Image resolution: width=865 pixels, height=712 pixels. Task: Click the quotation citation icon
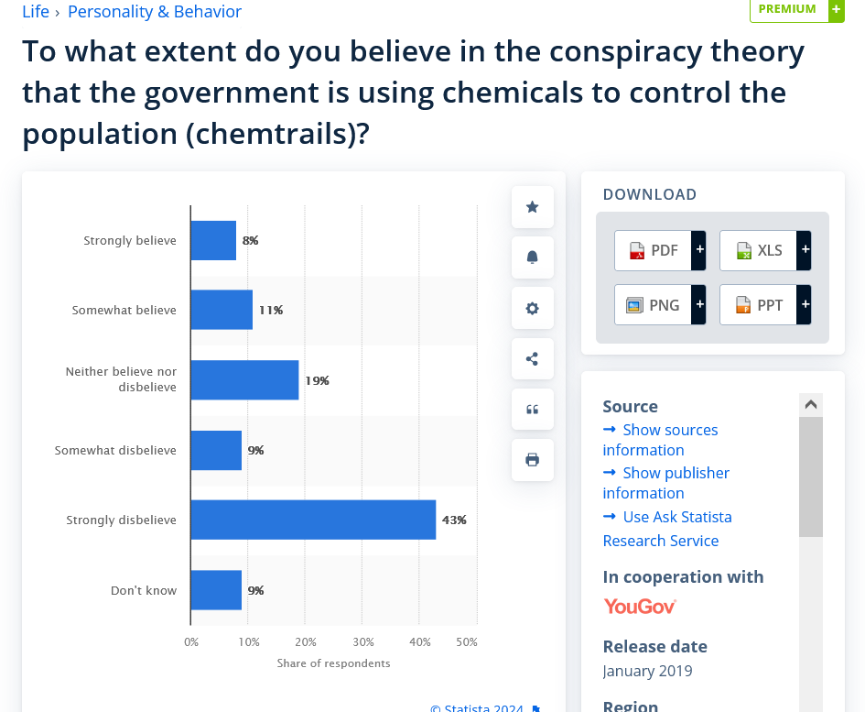533,409
